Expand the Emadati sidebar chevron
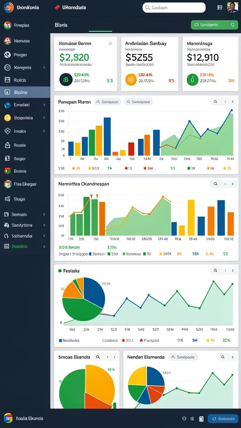 pyautogui.click(x=44, y=104)
